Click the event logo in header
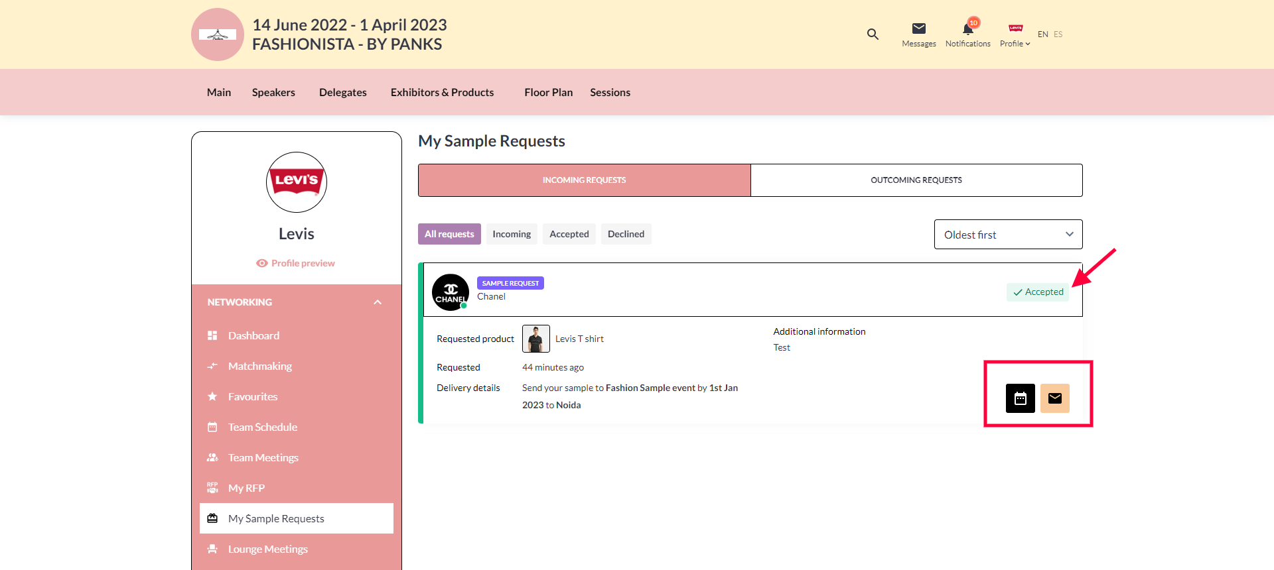The image size is (1274, 570). 218,34
